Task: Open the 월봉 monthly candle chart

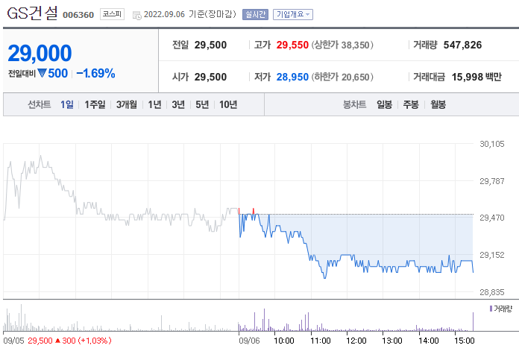Action: tap(438, 104)
